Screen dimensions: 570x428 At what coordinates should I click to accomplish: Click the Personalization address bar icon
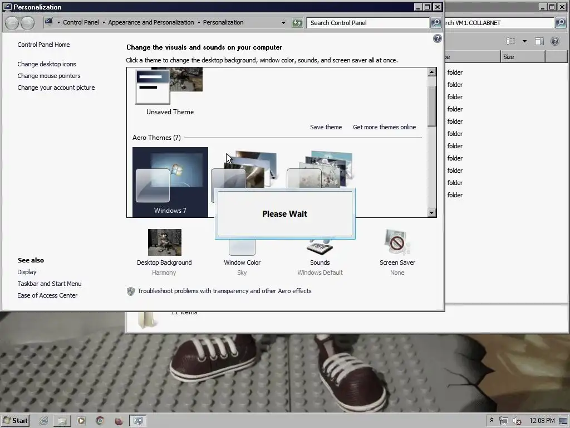[x=49, y=22]
